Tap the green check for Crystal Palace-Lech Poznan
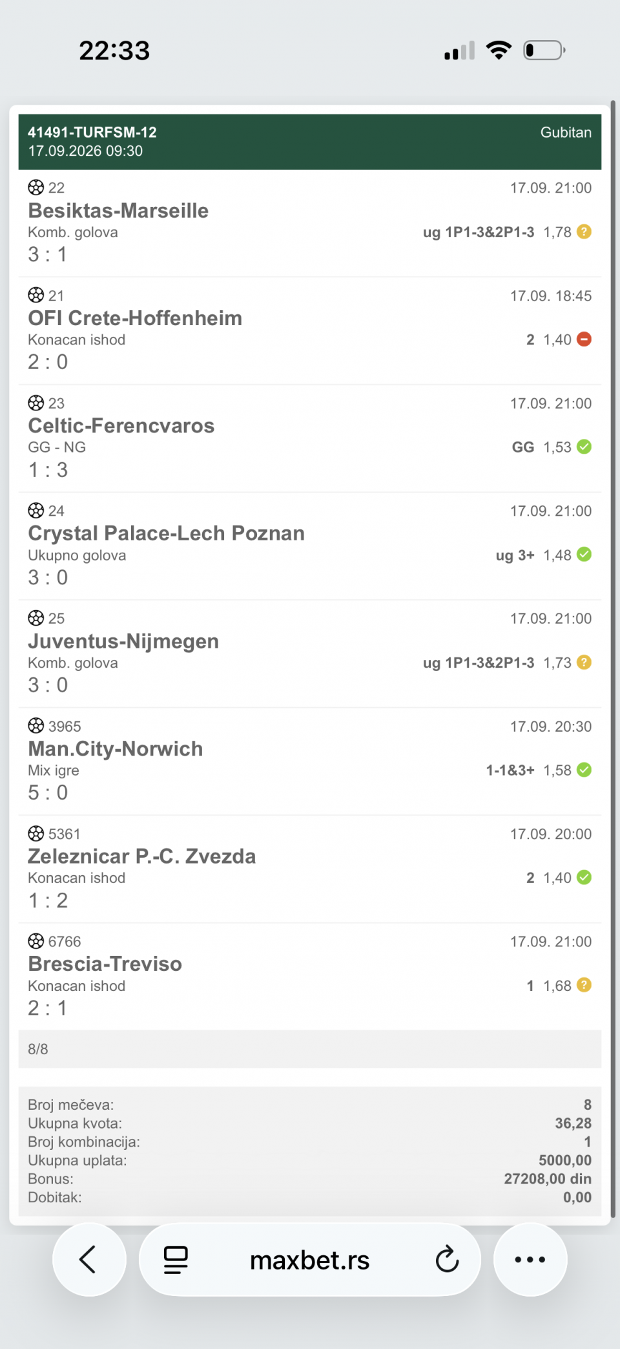Screen dimensions: 620x1349 coord(584,554)
